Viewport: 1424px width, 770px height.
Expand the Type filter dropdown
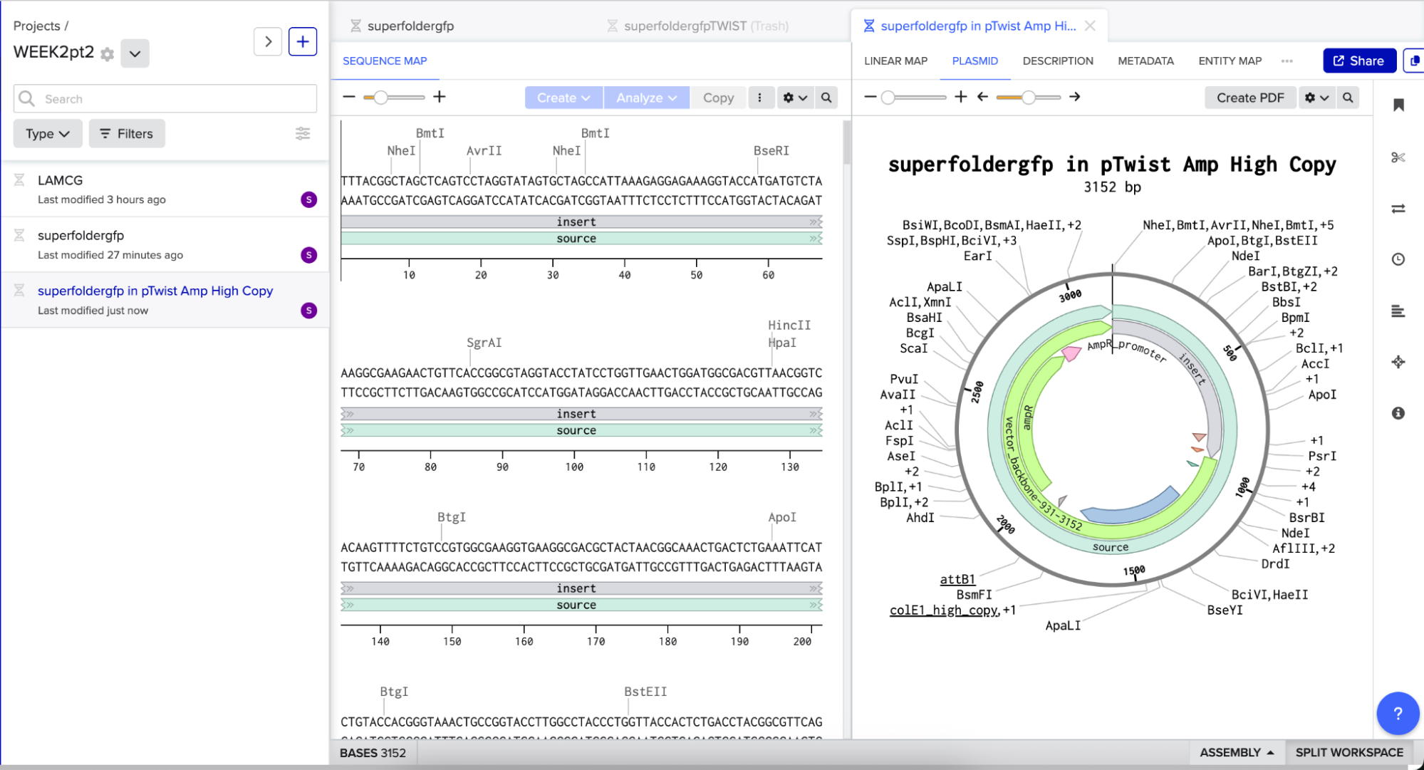coord(48,134)
